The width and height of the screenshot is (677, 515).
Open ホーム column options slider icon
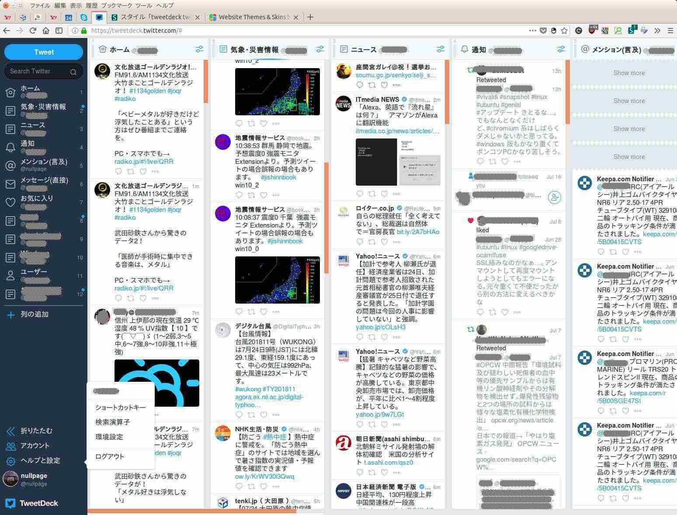pyautogui.click(x=199, y=49)
